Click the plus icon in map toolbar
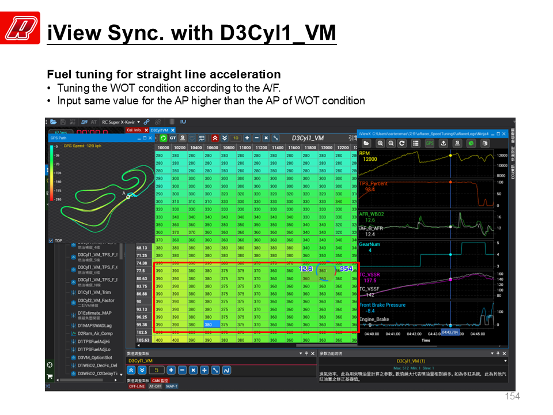 [x=247, y=138]
